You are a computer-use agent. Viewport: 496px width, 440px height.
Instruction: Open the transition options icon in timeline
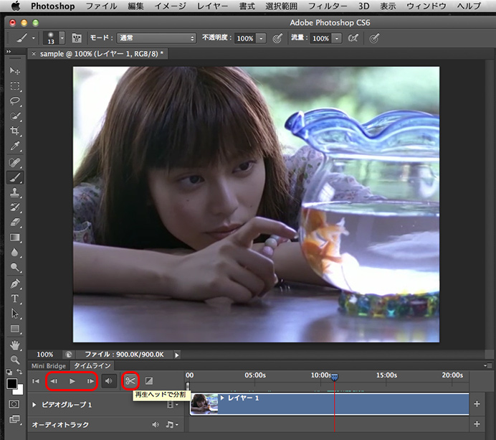(149, 380)
